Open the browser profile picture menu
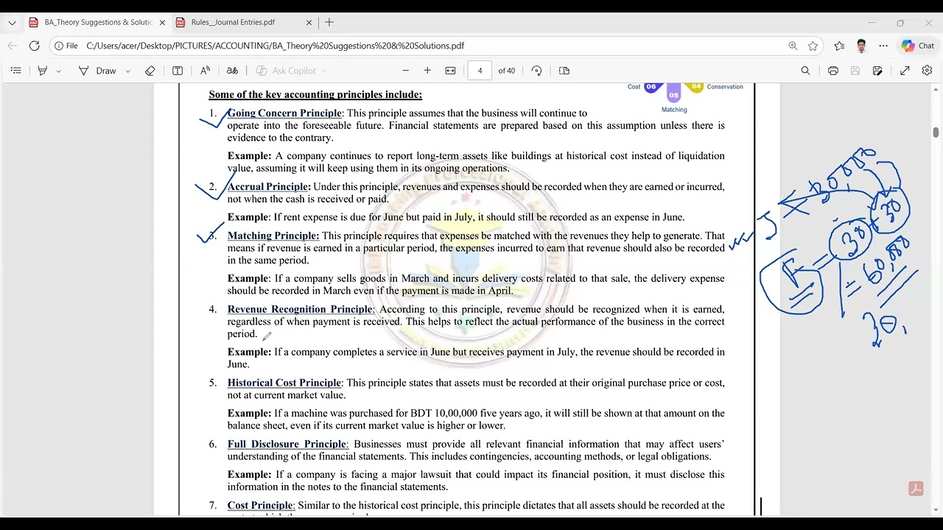This screenshot has width=943, height=530. pyautogui.click(x=861, y=46)
